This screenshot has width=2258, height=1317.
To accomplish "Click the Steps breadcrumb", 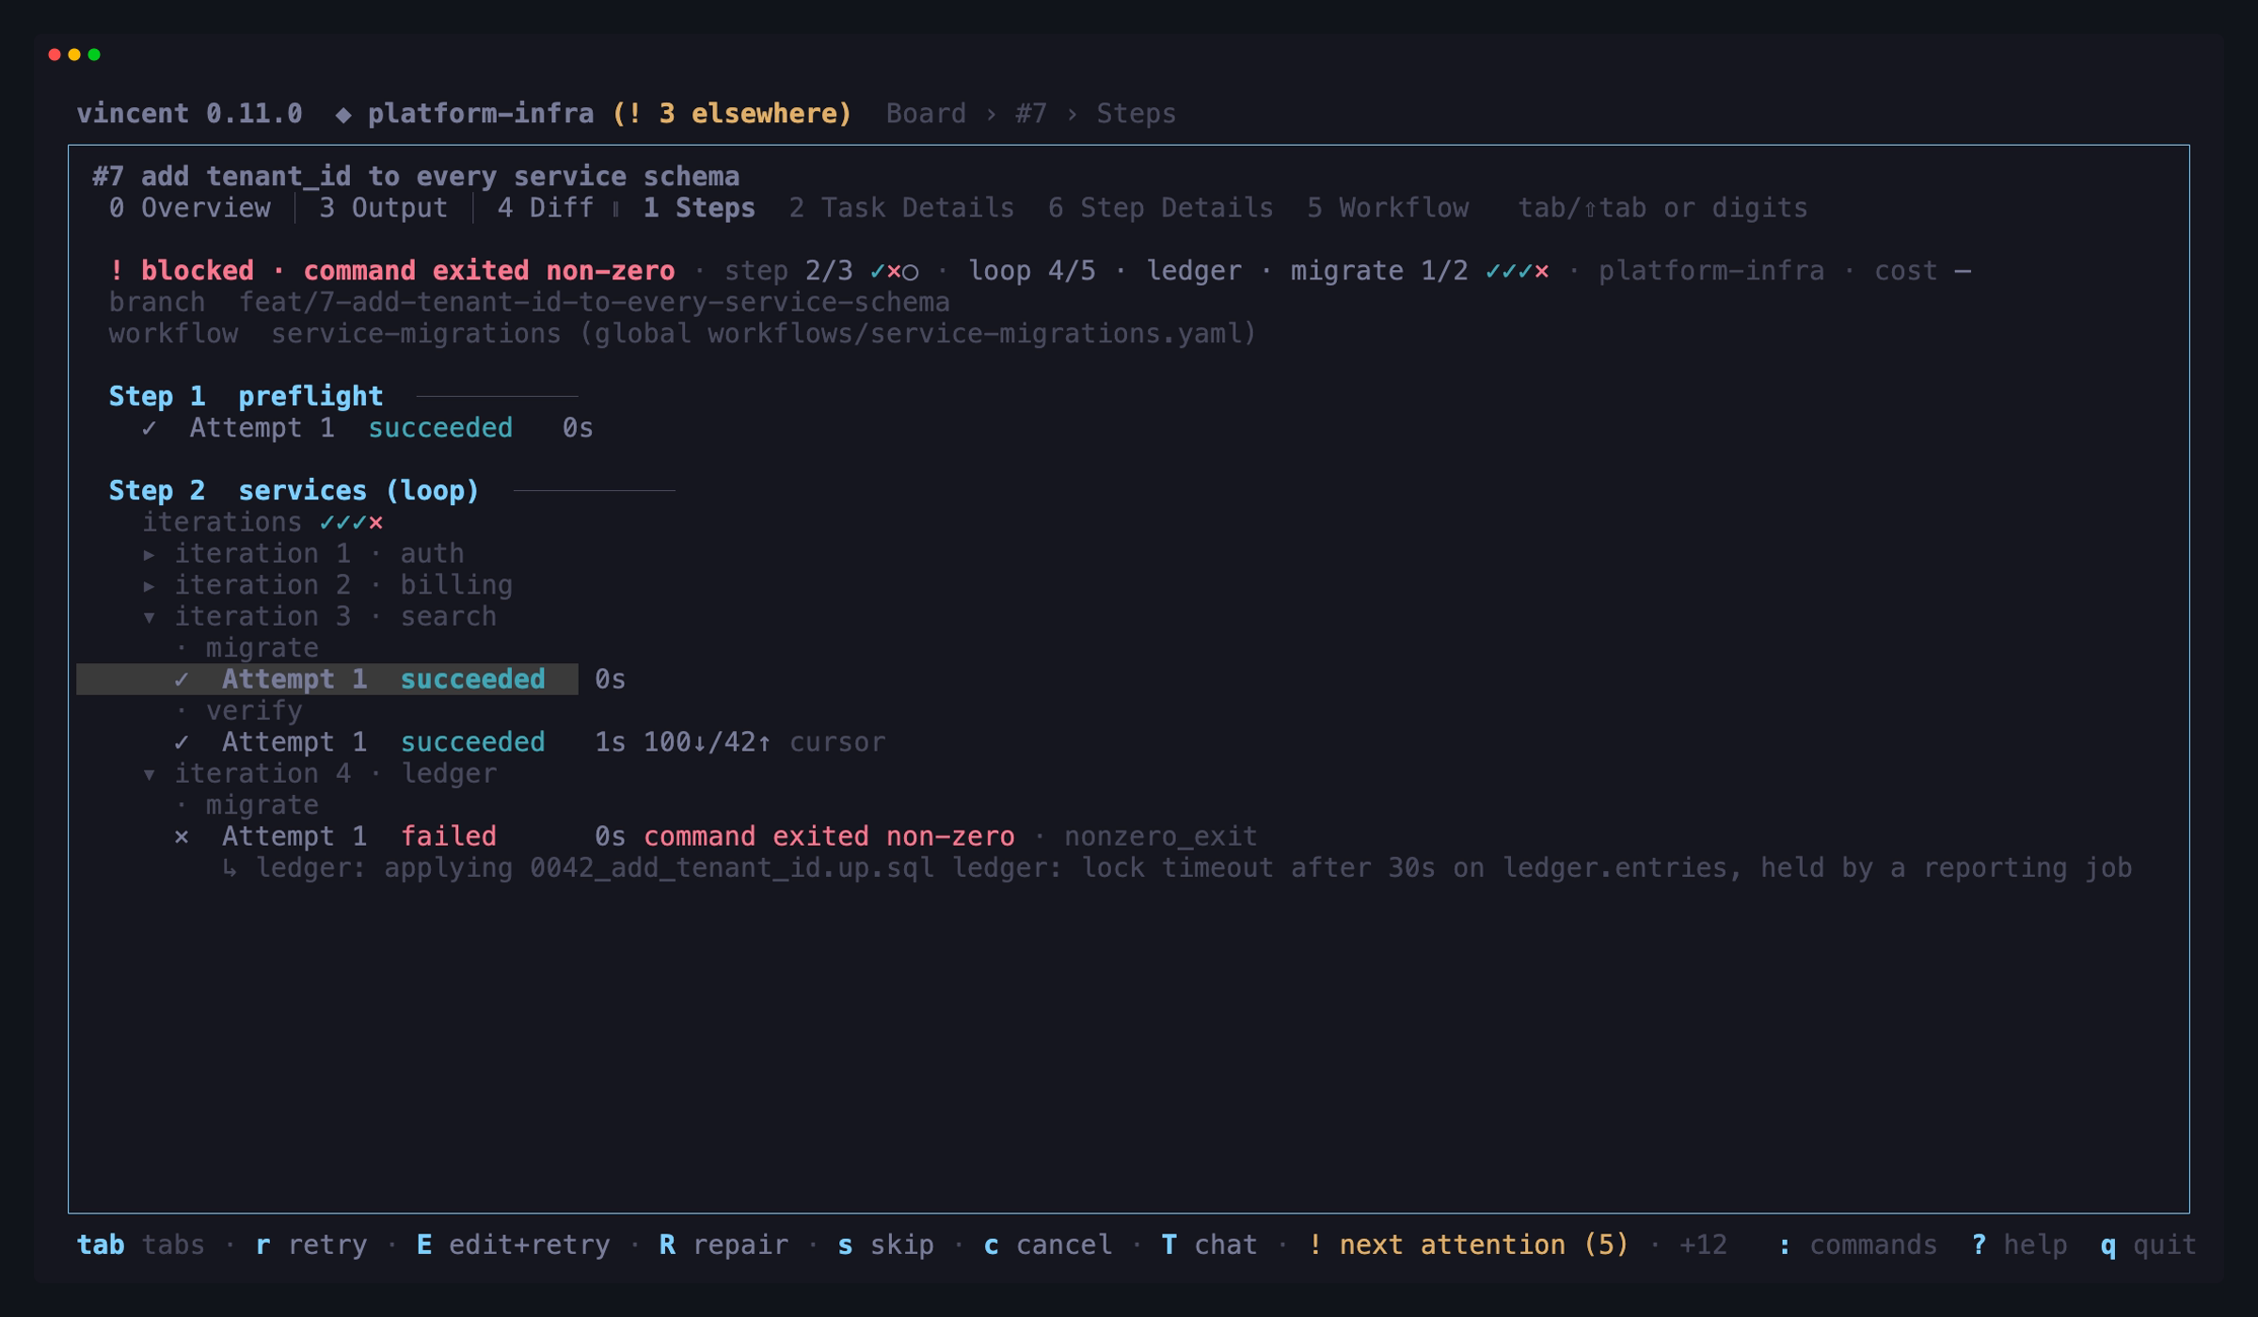I will coord(1136,114).
